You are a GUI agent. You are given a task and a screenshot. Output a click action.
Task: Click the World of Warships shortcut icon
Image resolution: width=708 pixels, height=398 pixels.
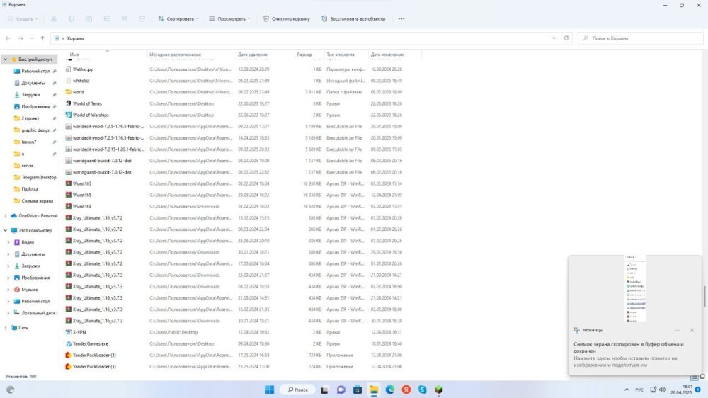pos(68,115)
